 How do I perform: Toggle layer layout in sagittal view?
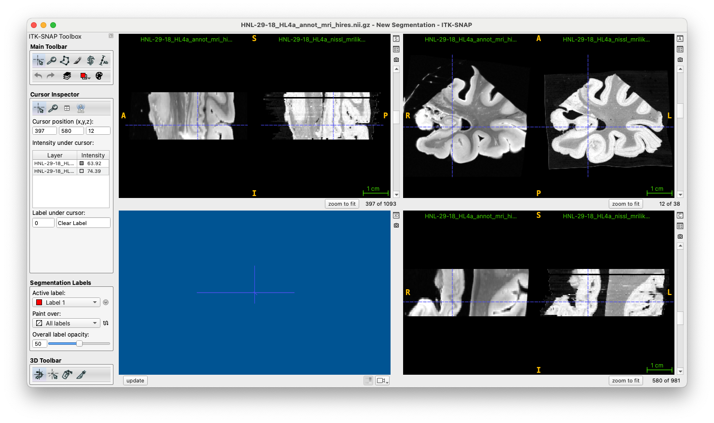(x=396, y=49)
